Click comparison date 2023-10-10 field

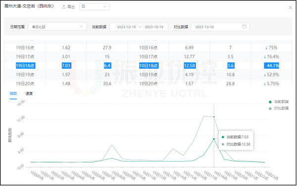coord(204,27)
